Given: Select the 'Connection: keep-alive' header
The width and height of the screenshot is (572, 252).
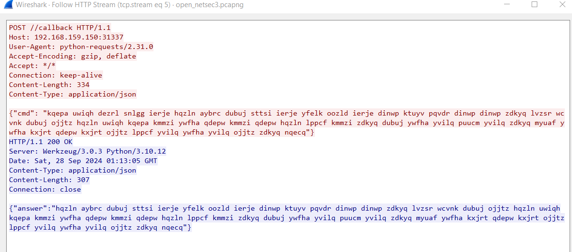Looking at the screenshot, I should click(56, 75).
